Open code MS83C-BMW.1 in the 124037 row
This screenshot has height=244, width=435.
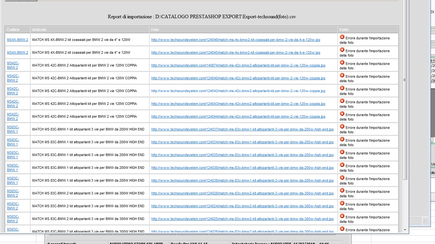click(13, 130)
